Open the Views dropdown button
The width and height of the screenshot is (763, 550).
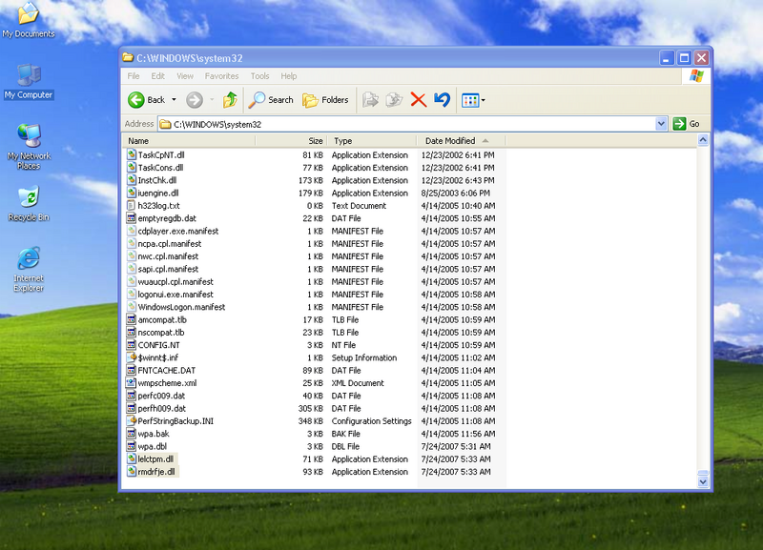pyautogui.click(x=473, y=100)
